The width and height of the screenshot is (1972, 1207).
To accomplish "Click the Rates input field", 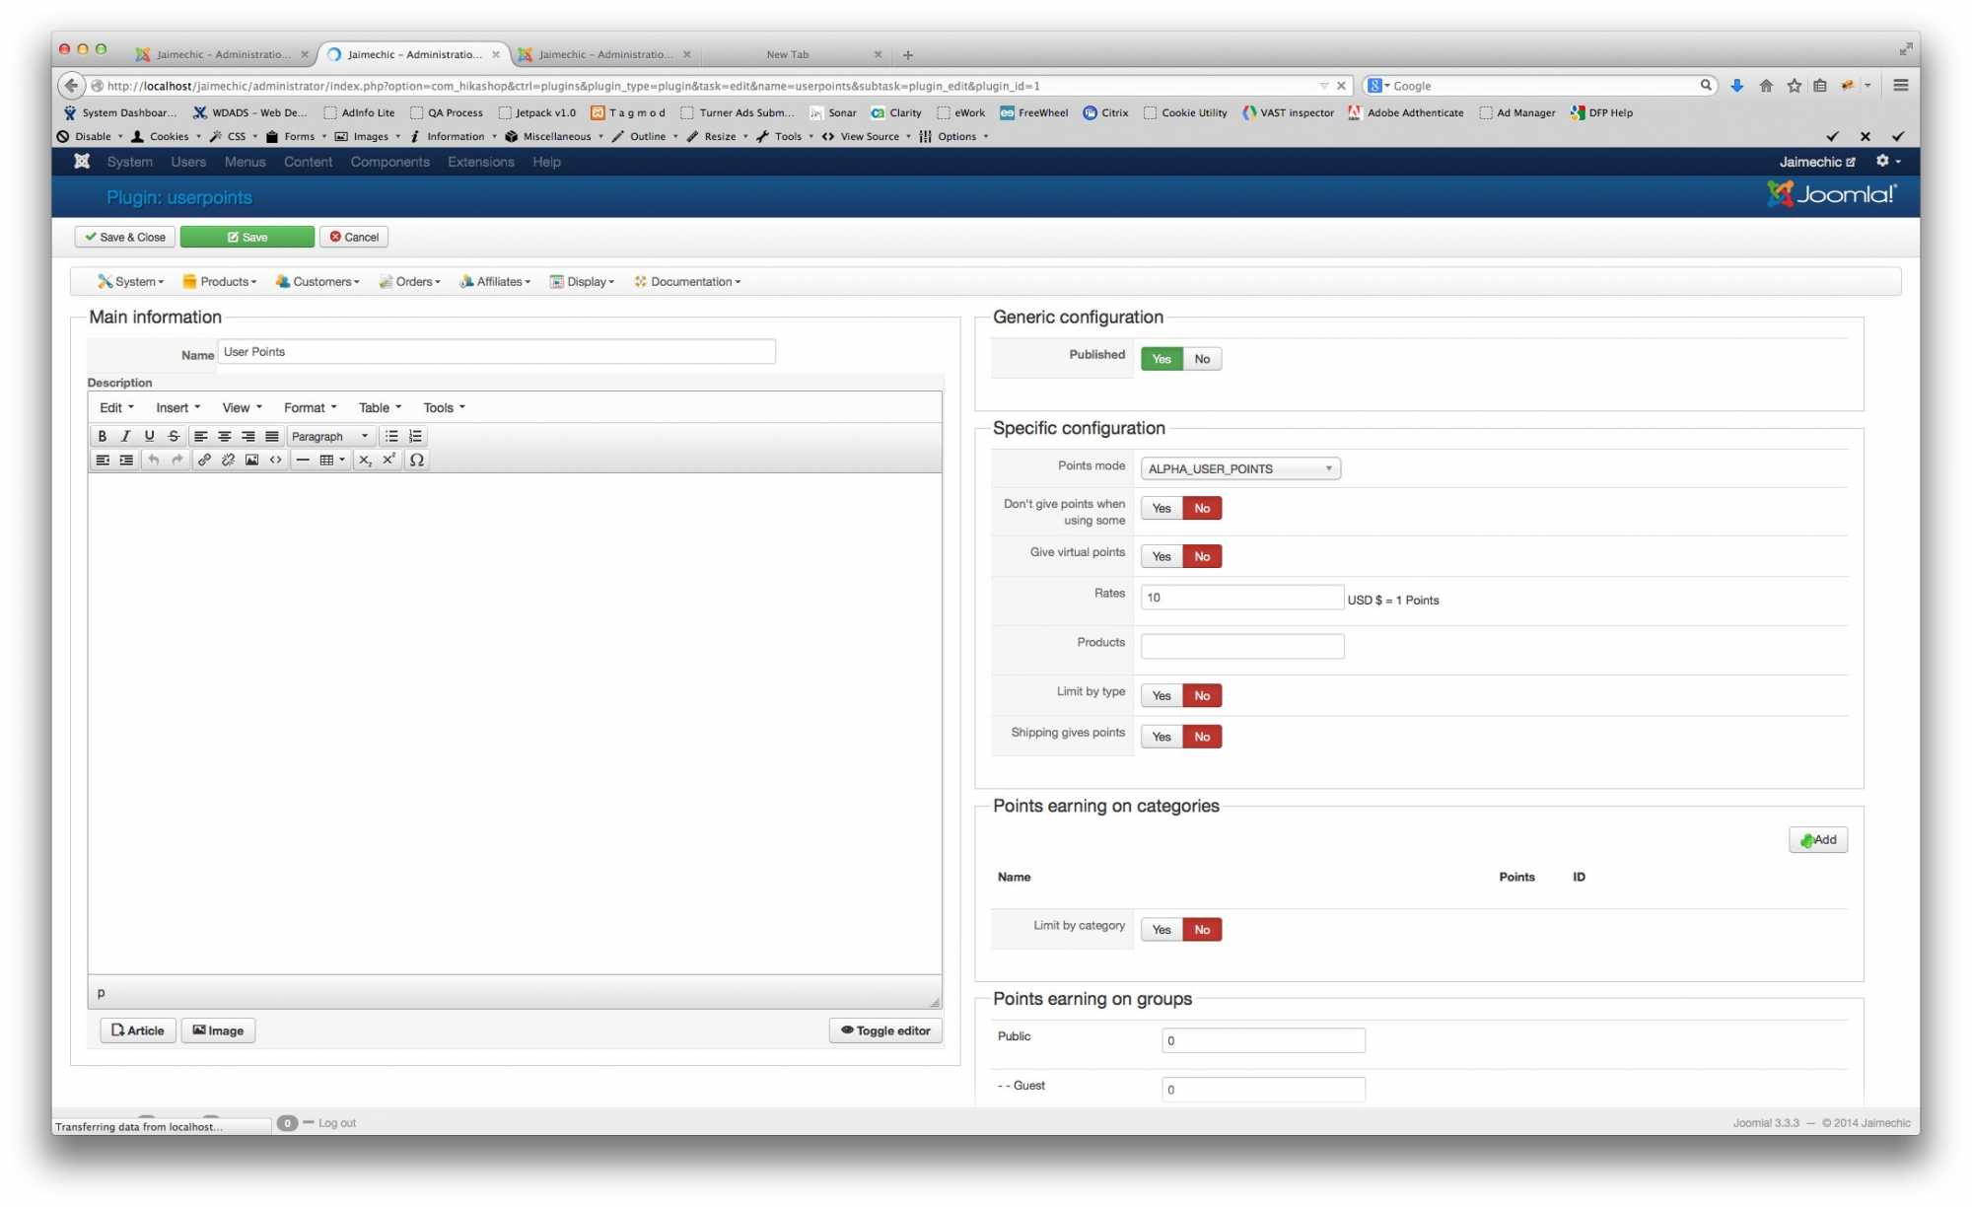I will tap(1241, 598).
